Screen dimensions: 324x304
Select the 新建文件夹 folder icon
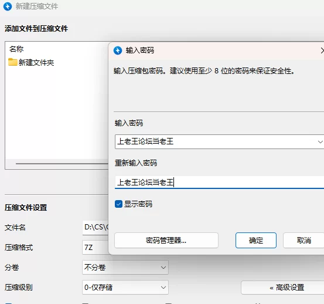13,62
